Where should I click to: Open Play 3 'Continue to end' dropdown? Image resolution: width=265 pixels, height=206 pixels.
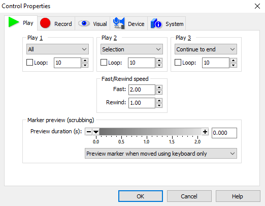pyautogui.click(x=206, y=49)
